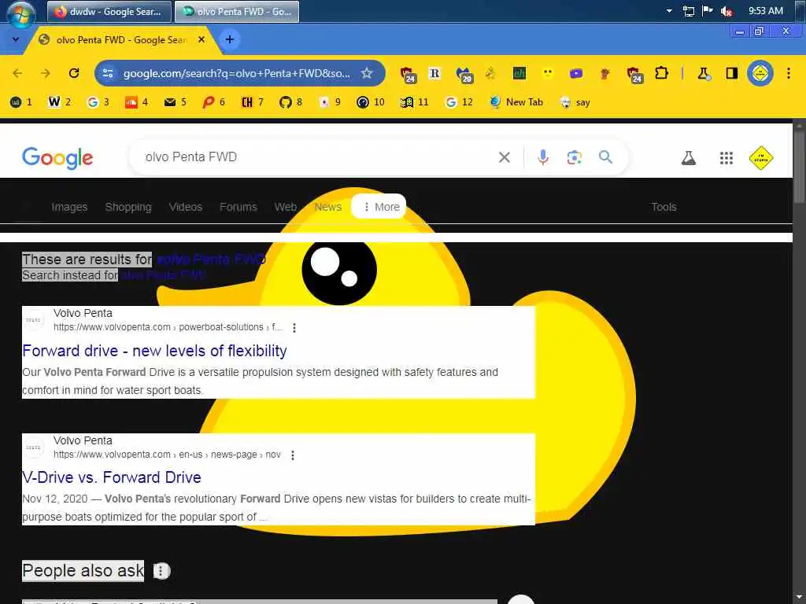The image size is (806, 604).
Task: Open options for powerboat-solutions result
Action: (x=294, y=328)
